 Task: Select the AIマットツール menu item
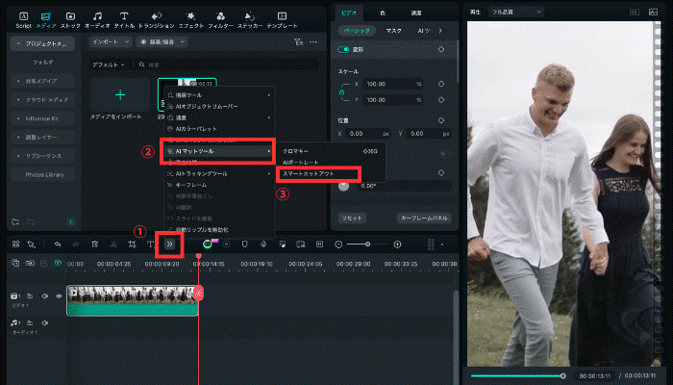217,151
